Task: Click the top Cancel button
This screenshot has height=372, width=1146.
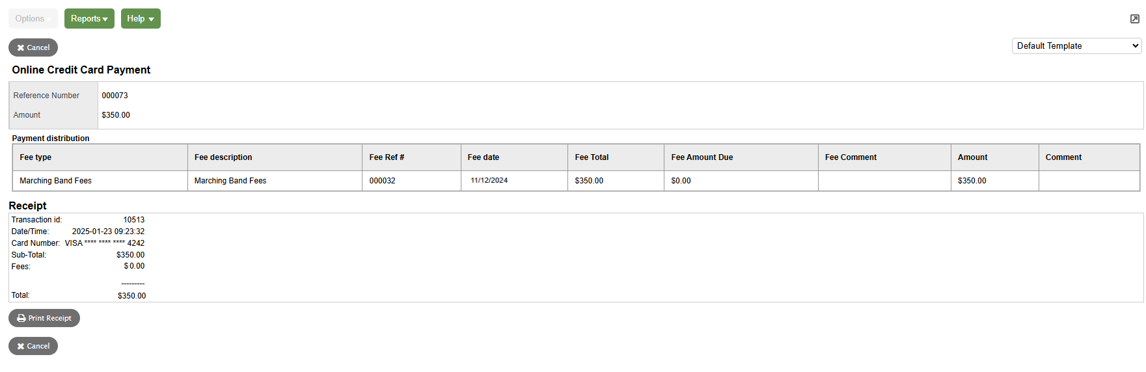Action: 33,47
